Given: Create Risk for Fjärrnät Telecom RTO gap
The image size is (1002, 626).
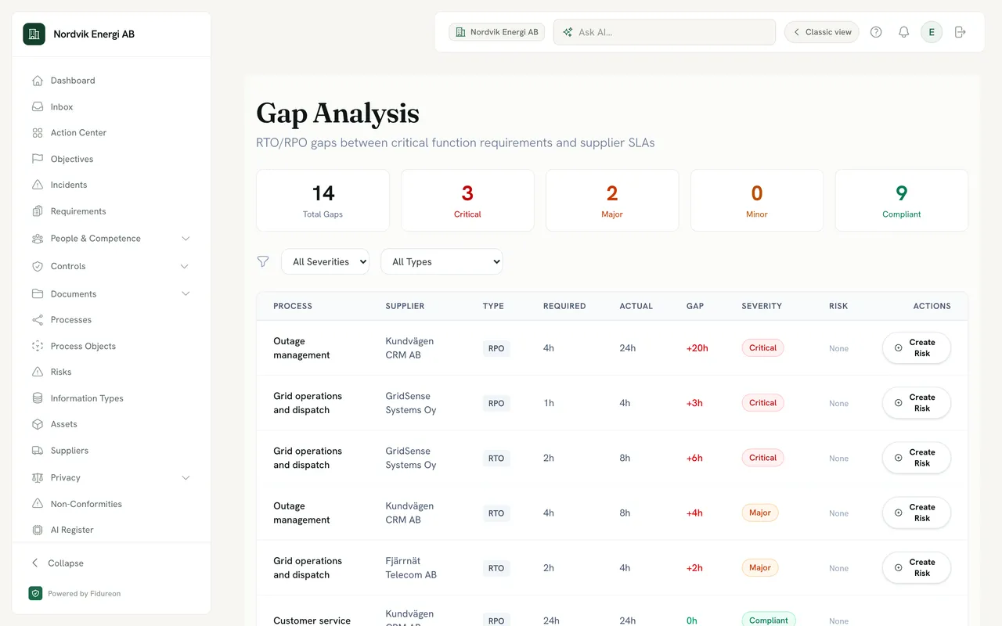Looking at the screenshot, I should point(917,567).
